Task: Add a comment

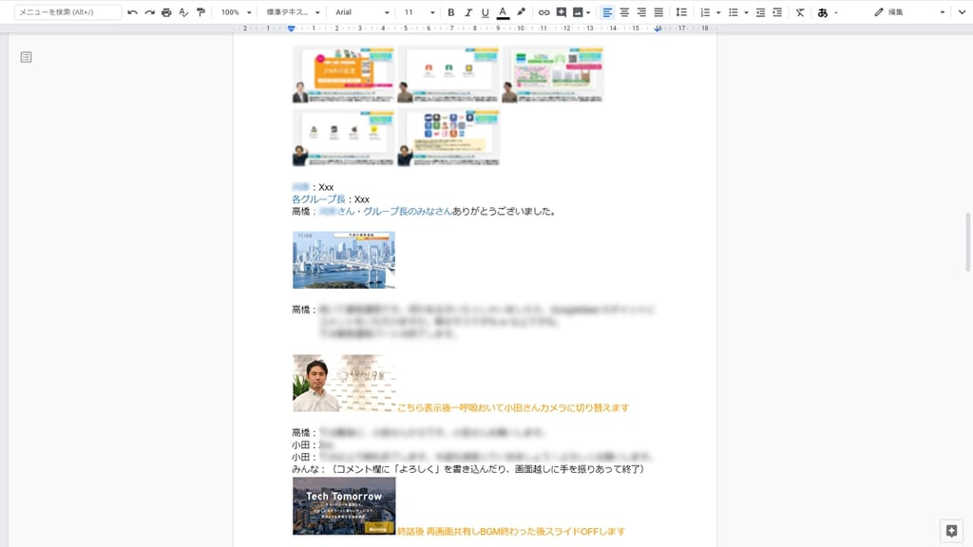Action: coord(561,12)
